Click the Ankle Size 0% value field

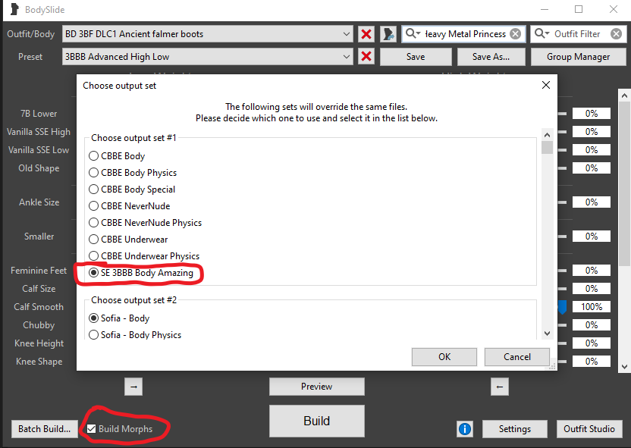(592, 202)
